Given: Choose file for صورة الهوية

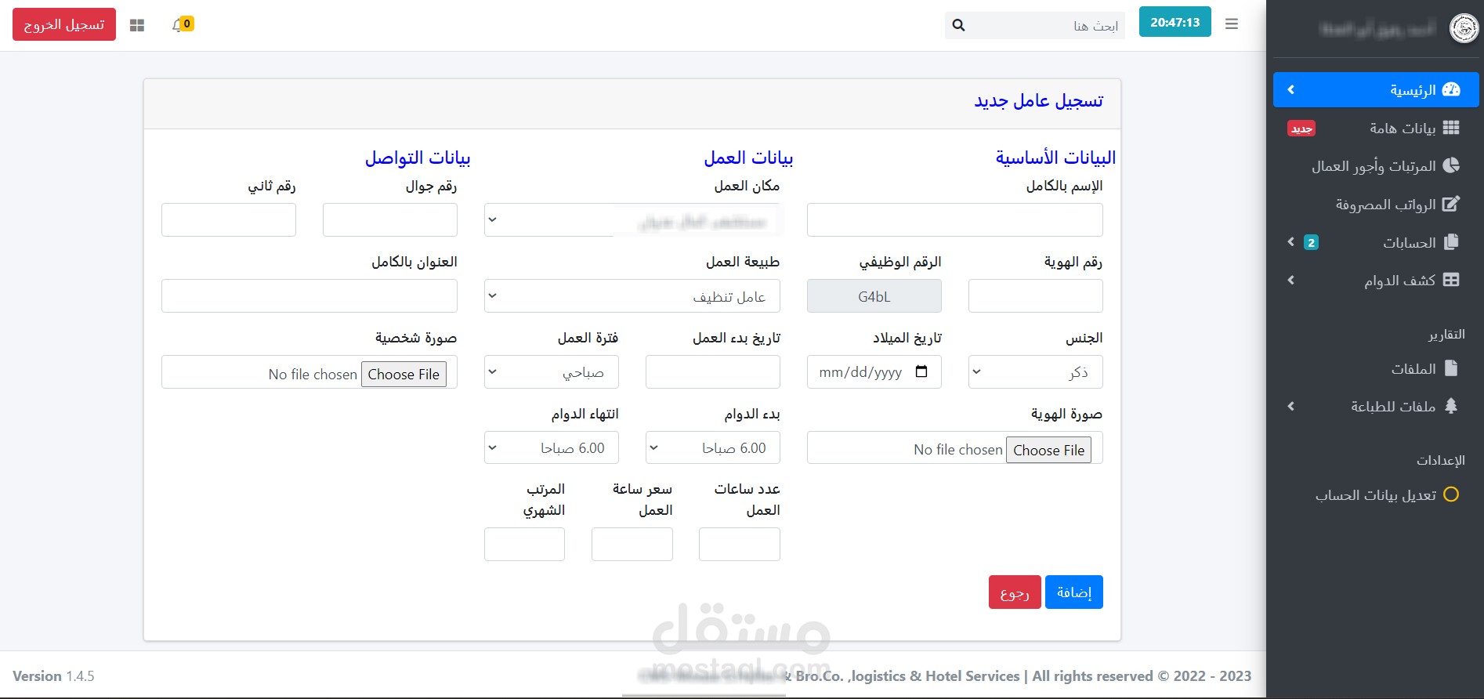Looking at the screenshot, I should 1048,450.
